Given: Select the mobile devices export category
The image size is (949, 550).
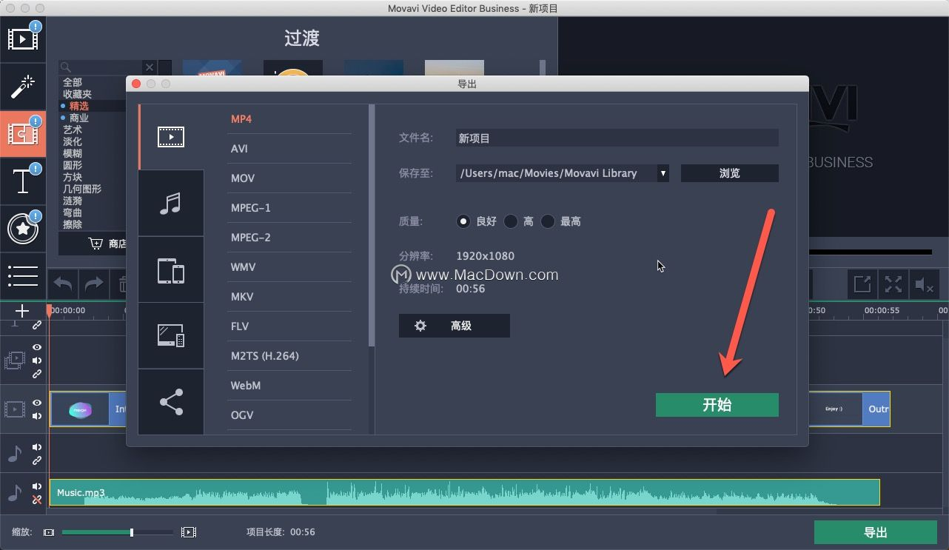Looking at the screenshot, I should tap(171, 270).
